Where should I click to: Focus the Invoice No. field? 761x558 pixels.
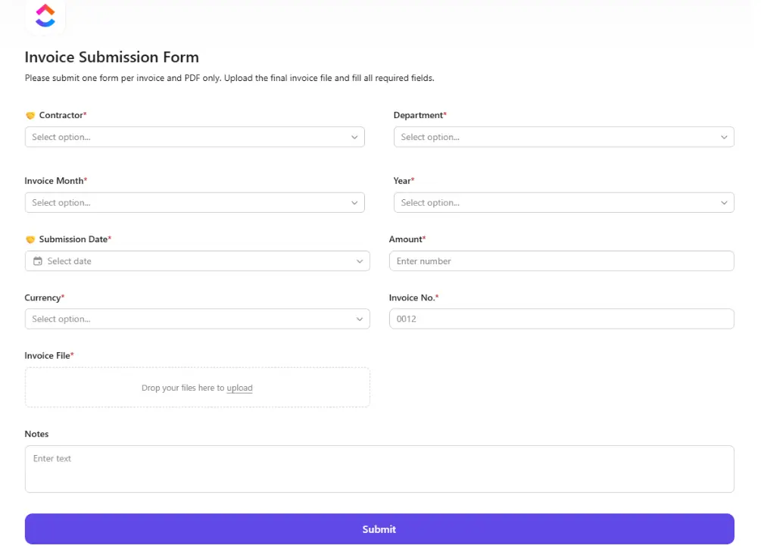point(562,319)
